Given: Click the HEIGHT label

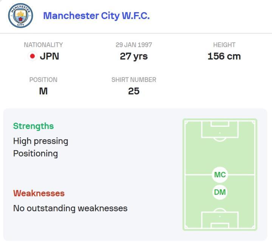Looking at the screenshot, I should (x=224, y=45).
